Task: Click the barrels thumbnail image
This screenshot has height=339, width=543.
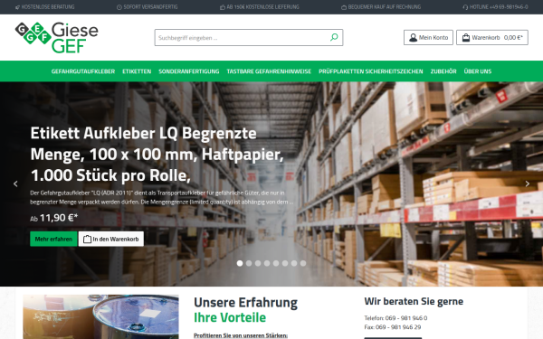Action: click(100, 317)
